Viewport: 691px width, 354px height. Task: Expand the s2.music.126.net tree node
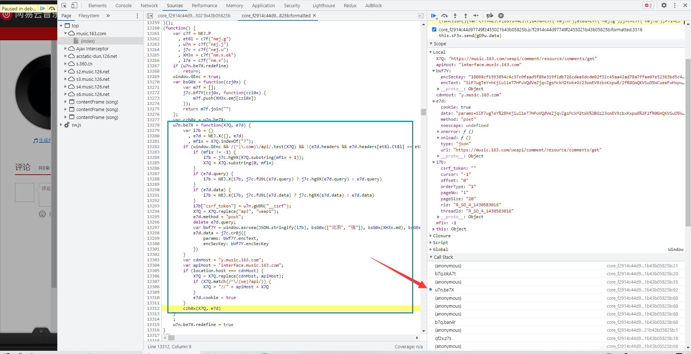pos(66,71)
